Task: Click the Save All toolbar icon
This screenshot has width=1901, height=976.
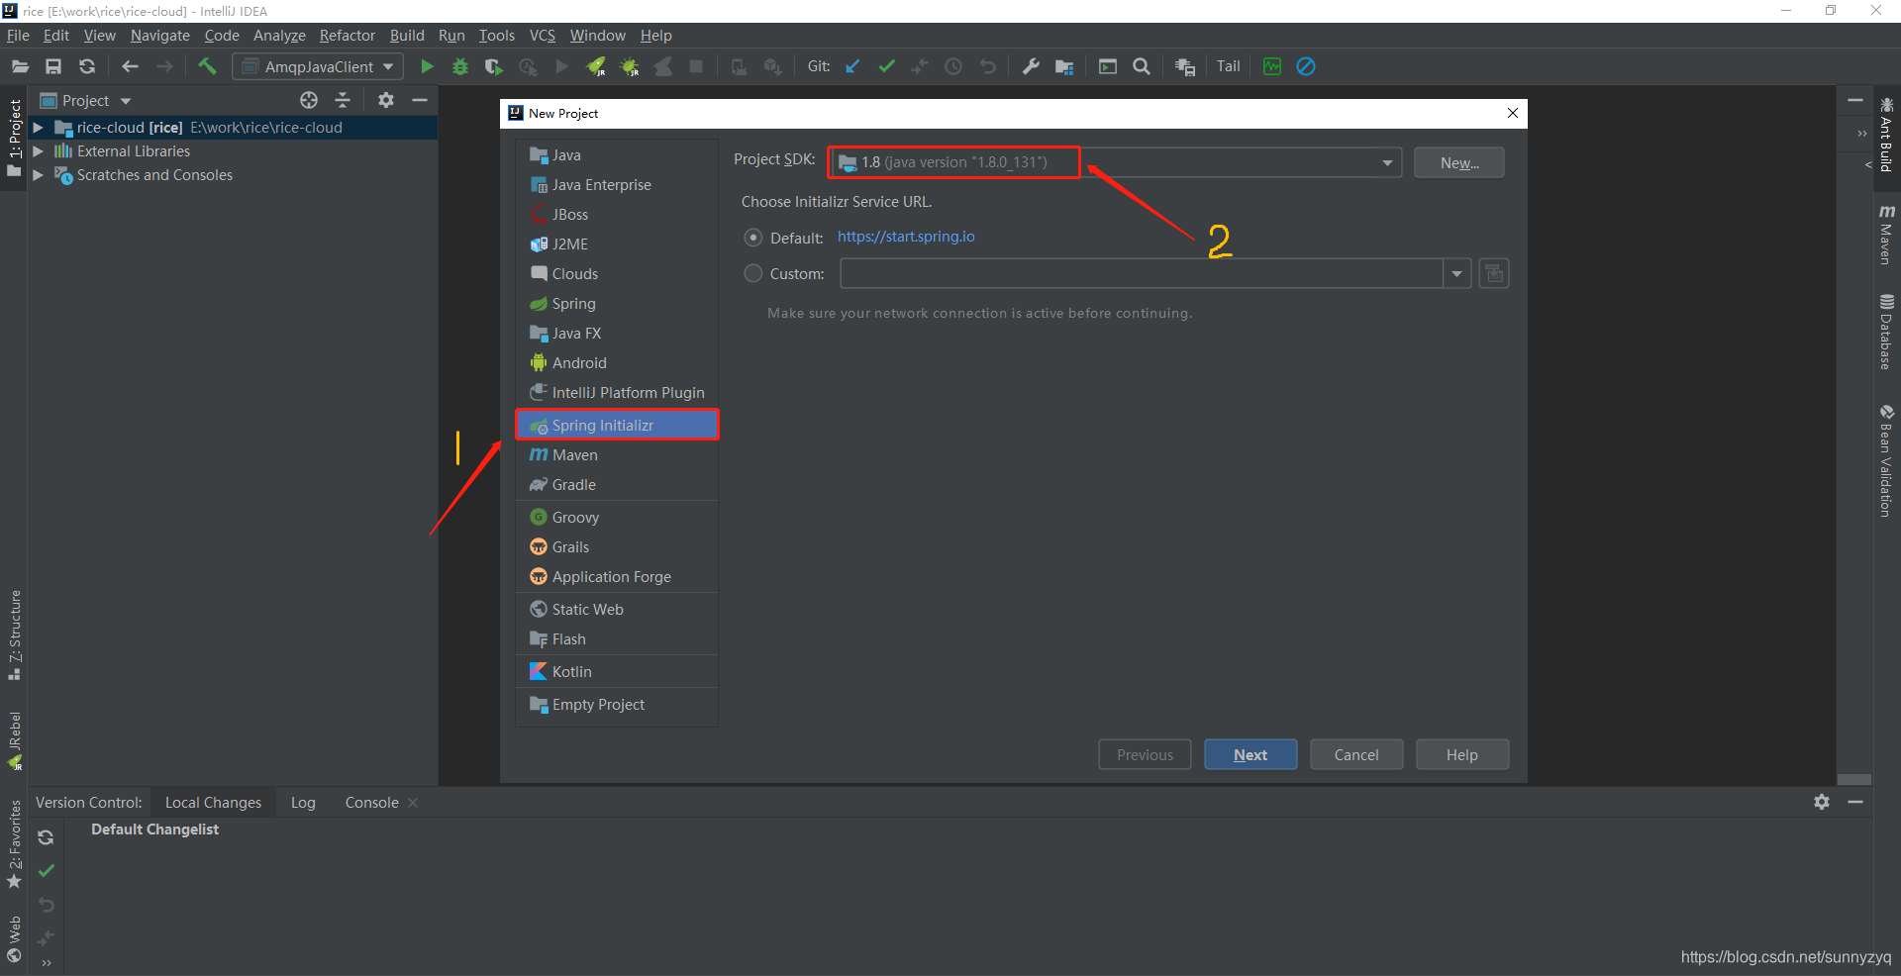Action: tap(53, 66)
